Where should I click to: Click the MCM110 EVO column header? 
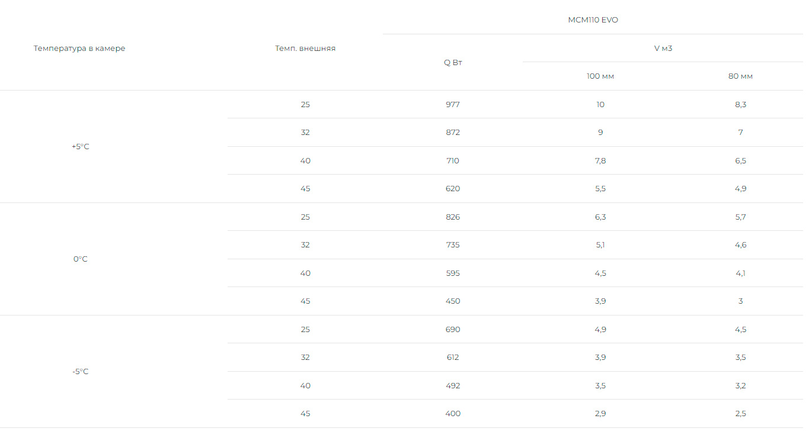click(x=593, y=20)
